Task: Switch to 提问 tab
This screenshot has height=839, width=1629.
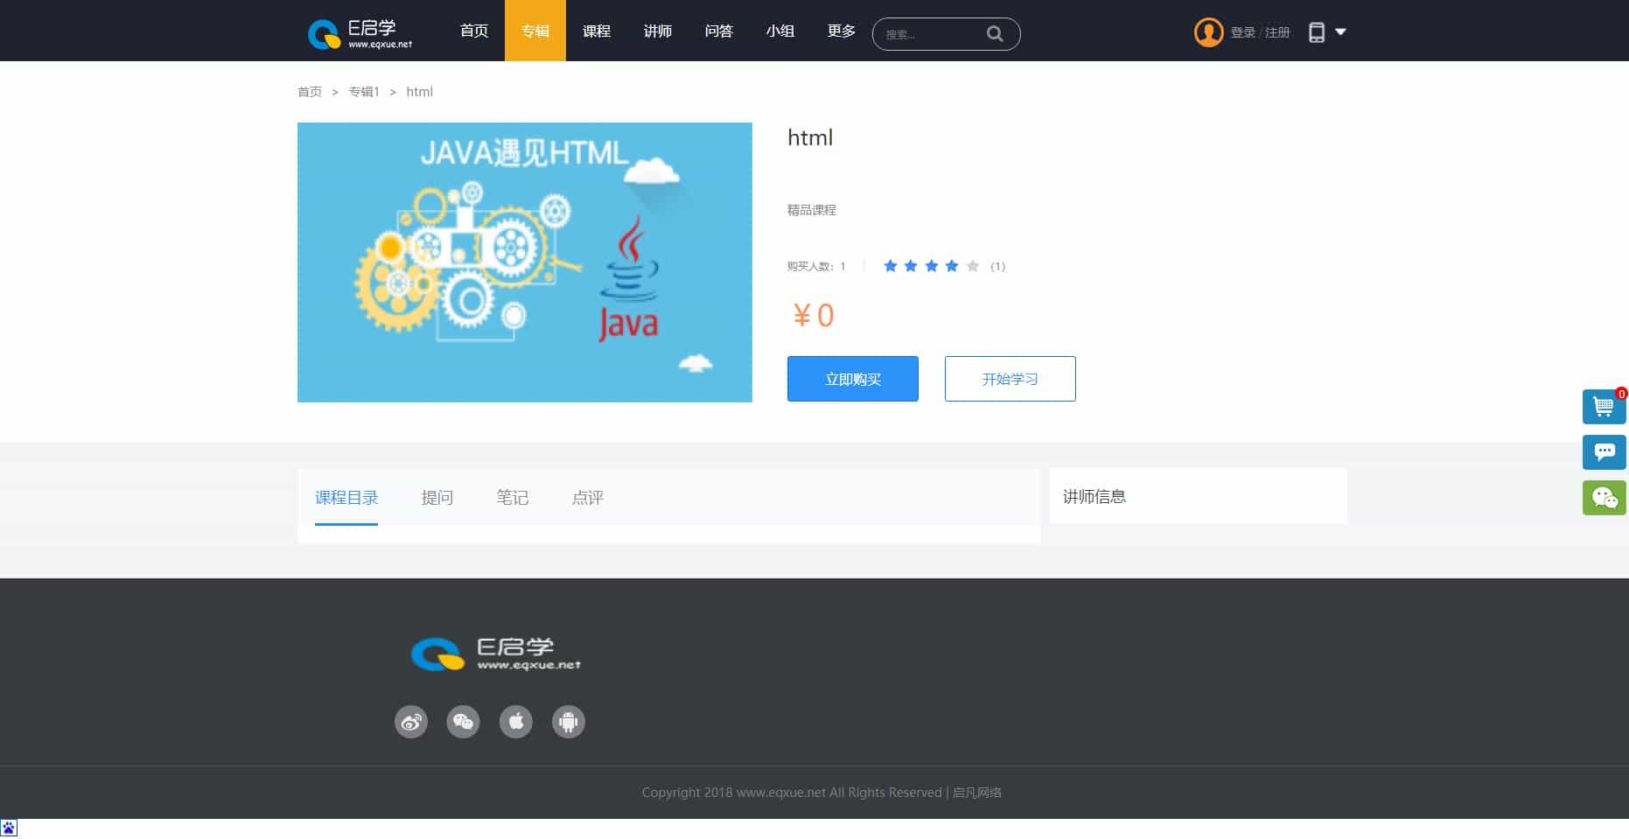Action: (x=437, y=498)
